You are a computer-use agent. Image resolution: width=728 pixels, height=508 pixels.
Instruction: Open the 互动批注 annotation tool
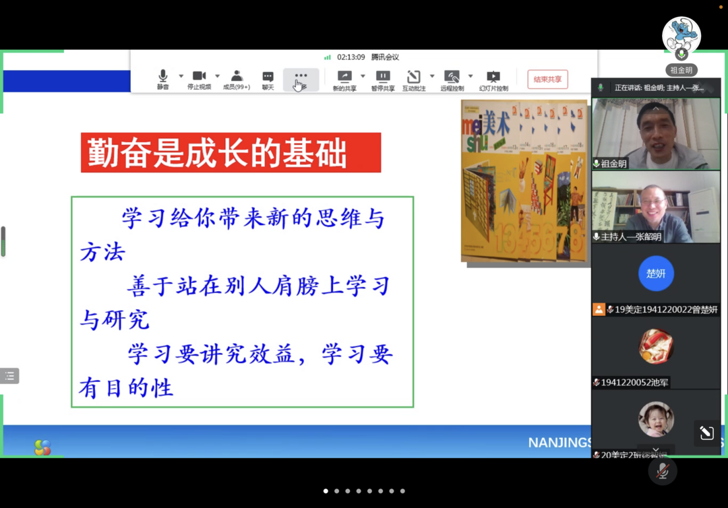coord(414,79)
